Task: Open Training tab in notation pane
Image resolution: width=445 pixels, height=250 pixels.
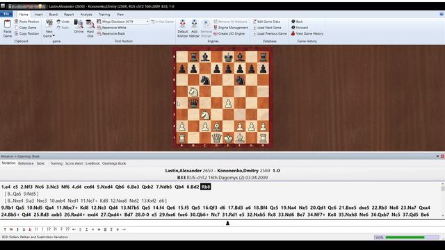Action: (x=56, y=164)
